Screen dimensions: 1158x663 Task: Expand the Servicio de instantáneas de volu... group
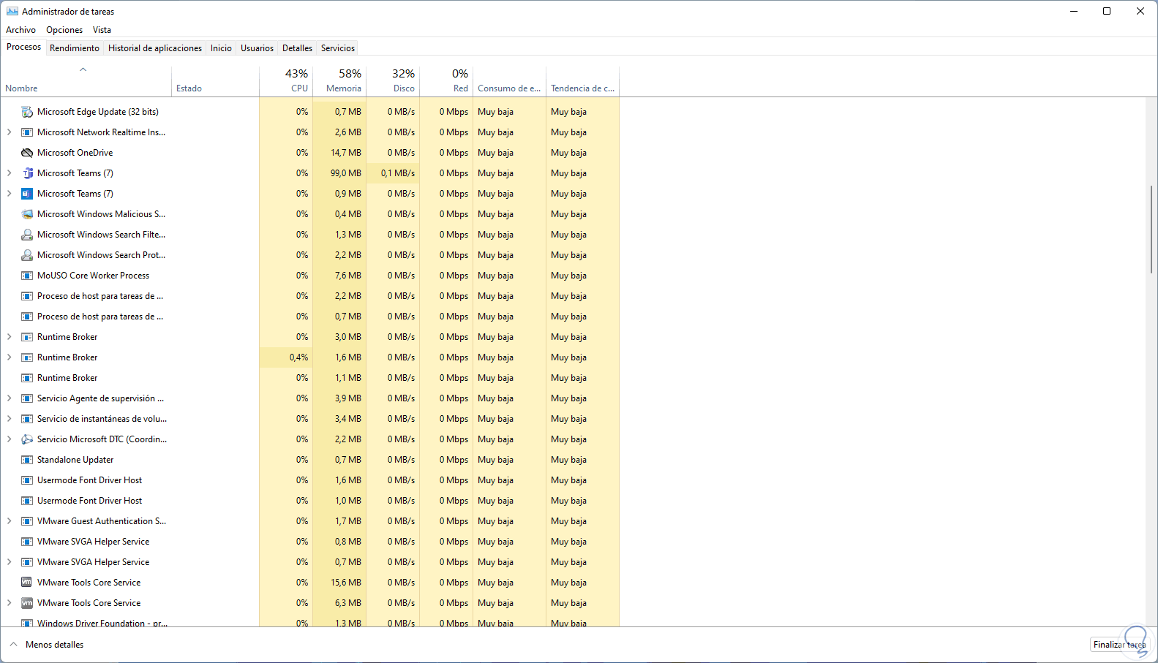click(x=9, y=419)
